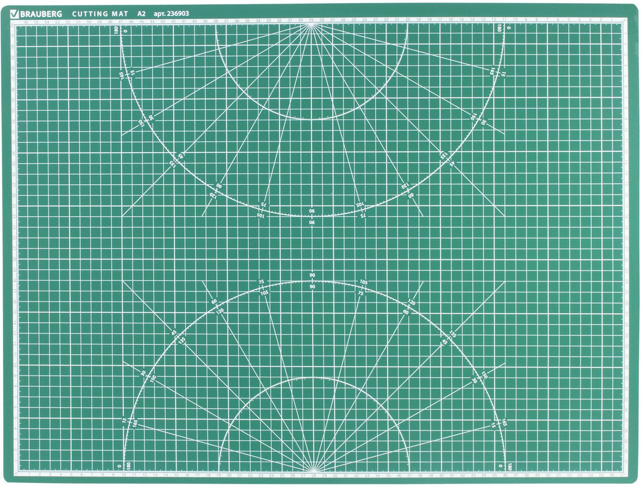This screenshot has width=642, height=487.
Task: Click the "BRAUBERG" brand name text
Action: [40, 14]
